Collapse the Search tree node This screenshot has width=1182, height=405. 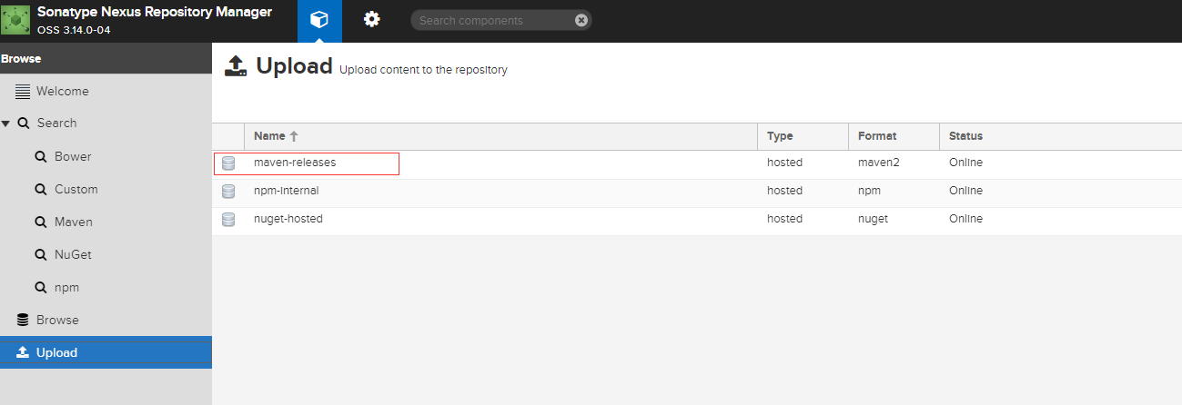tap(6, 123)
